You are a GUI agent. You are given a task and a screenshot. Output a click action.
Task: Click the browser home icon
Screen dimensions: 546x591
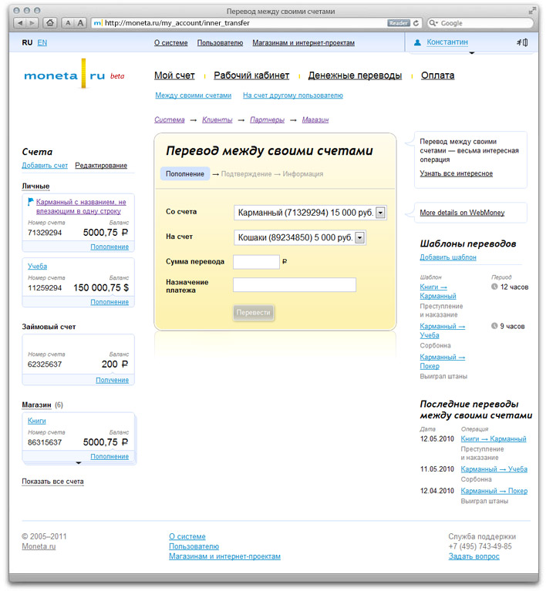click(50, 23)
